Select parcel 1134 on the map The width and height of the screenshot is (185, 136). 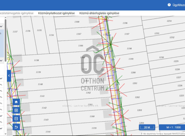click(51, 35)
